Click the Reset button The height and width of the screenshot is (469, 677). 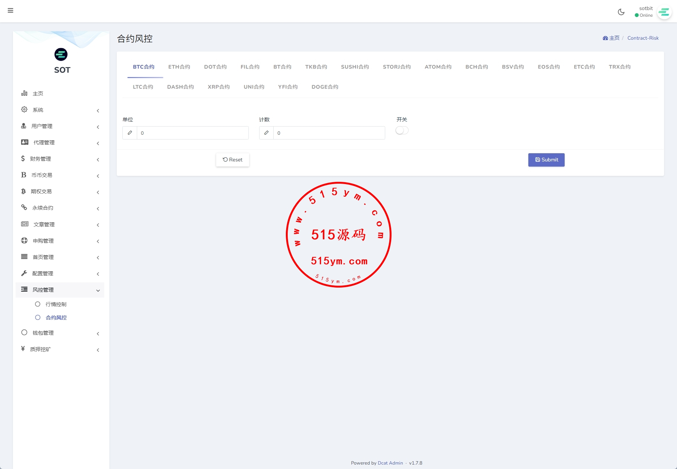(232, 160)
